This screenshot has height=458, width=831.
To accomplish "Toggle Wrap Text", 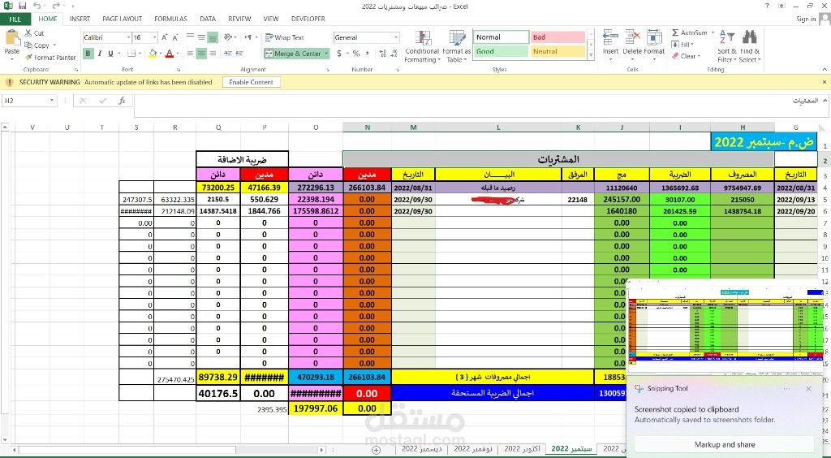I will click(285, 37).
